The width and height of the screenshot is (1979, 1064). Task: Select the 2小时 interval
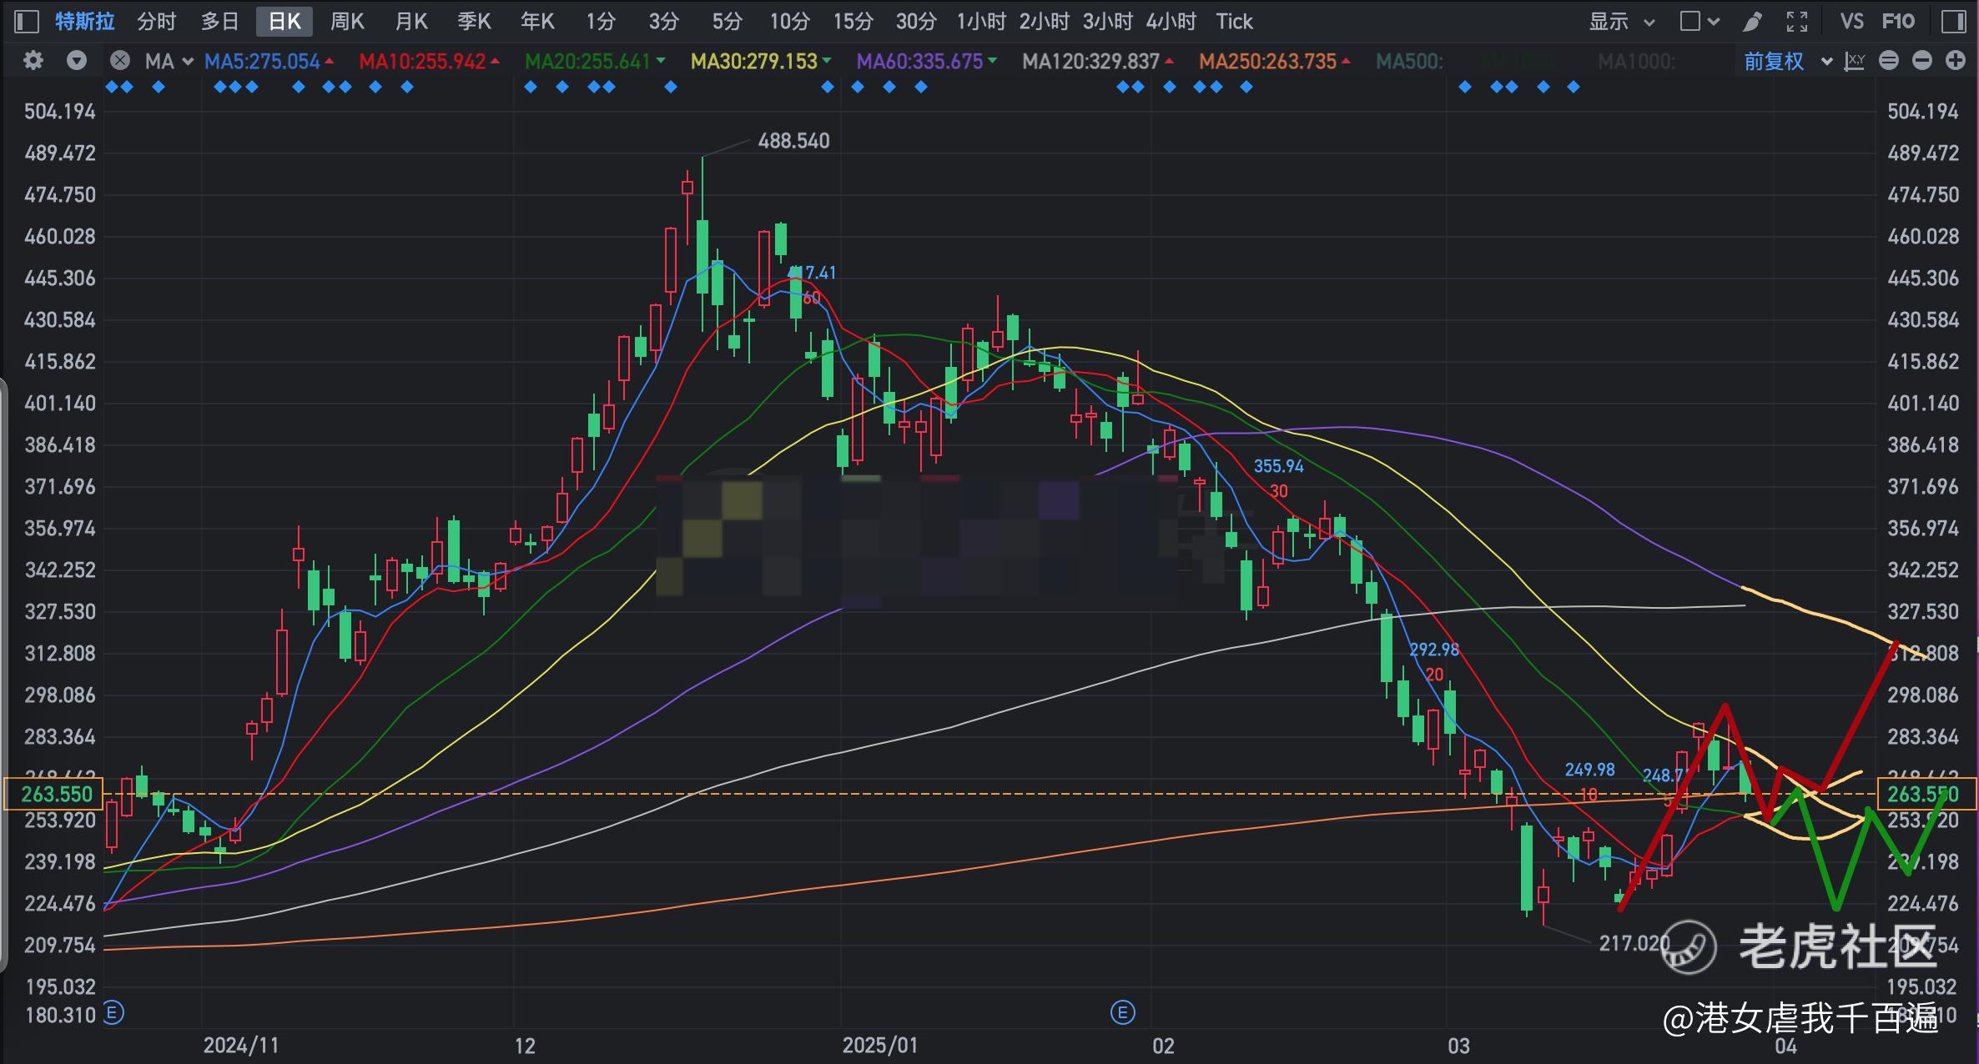(x=1045, y=21)
